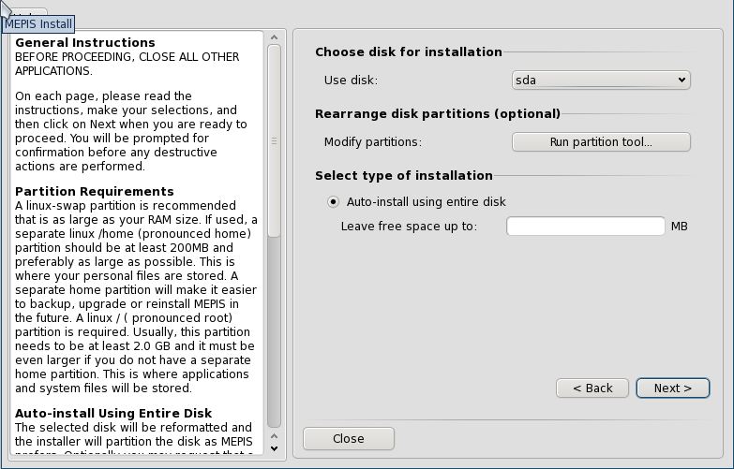Click instructions scrollbar up arrow at top
Image resolution: width=734 pixels, height=469 pixels.
[275, 37]
